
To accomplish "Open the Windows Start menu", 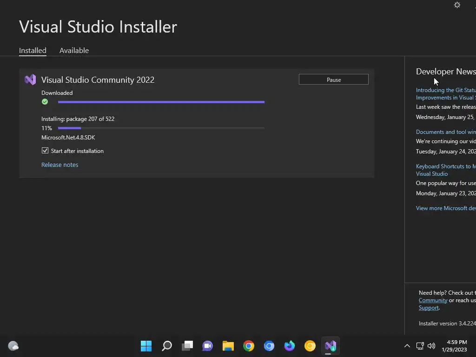I will tap(146, 346).
